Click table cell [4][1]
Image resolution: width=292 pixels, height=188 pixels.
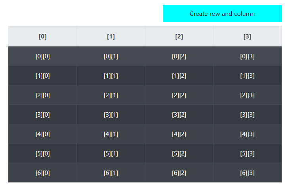pyautogui.click(x=111, y=134)
